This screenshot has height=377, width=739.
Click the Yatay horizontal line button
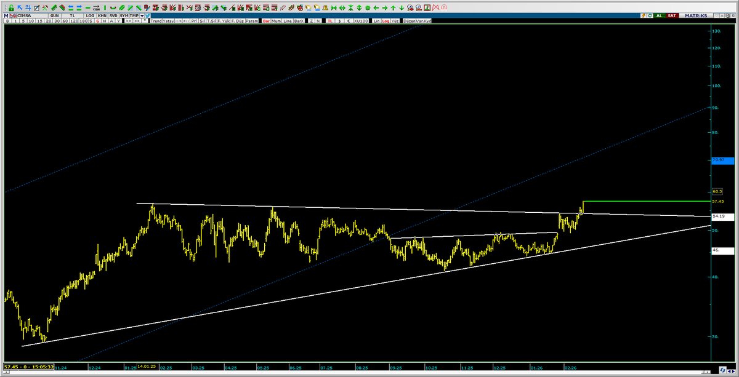click(169, 20)
